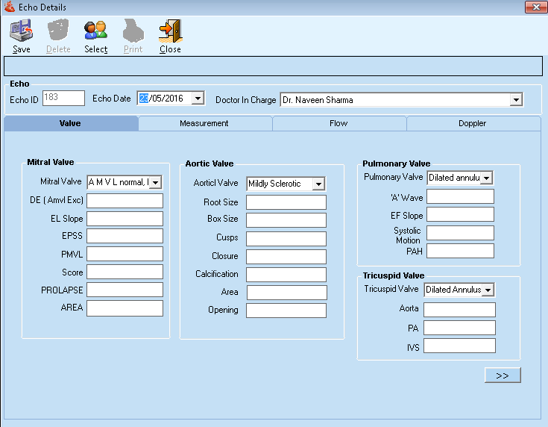This screenshot has height=427, width=548.
Task: Open the Pulmonary Valve dropdown
Action: point(486,178)
